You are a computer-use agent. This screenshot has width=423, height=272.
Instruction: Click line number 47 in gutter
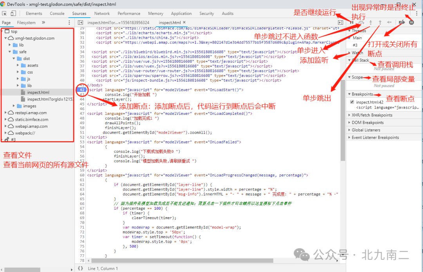click(82, 114)
